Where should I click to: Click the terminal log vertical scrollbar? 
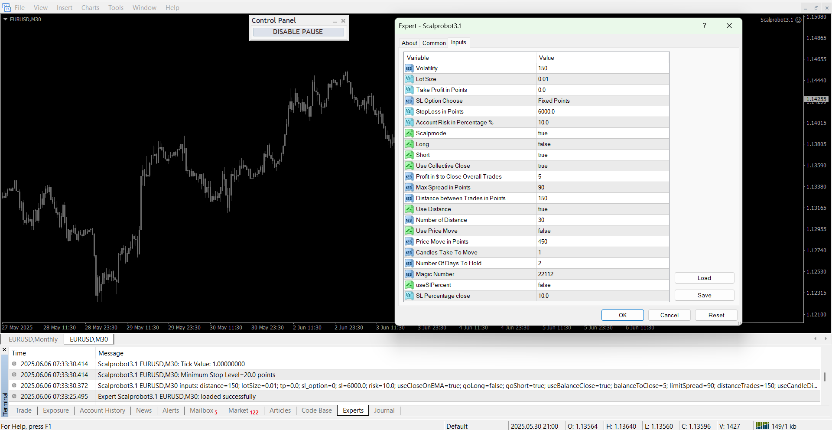[x=825, y=376]
